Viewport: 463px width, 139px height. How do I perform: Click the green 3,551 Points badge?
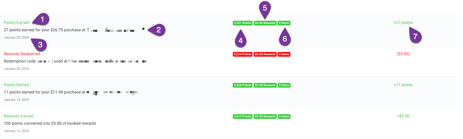(242, 23)
